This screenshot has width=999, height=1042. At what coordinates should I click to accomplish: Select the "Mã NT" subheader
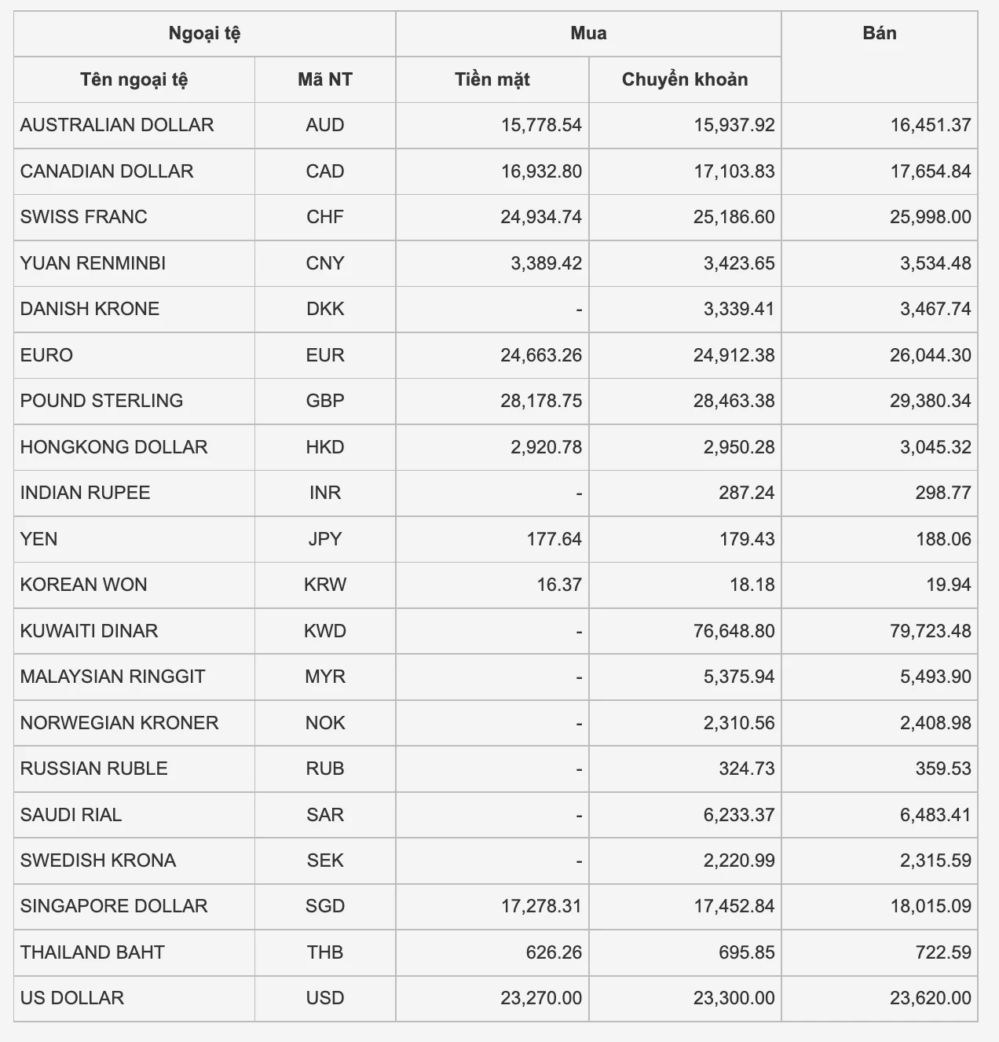325,79
